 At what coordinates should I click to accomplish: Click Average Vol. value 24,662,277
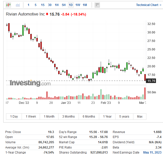coord(46,147)
